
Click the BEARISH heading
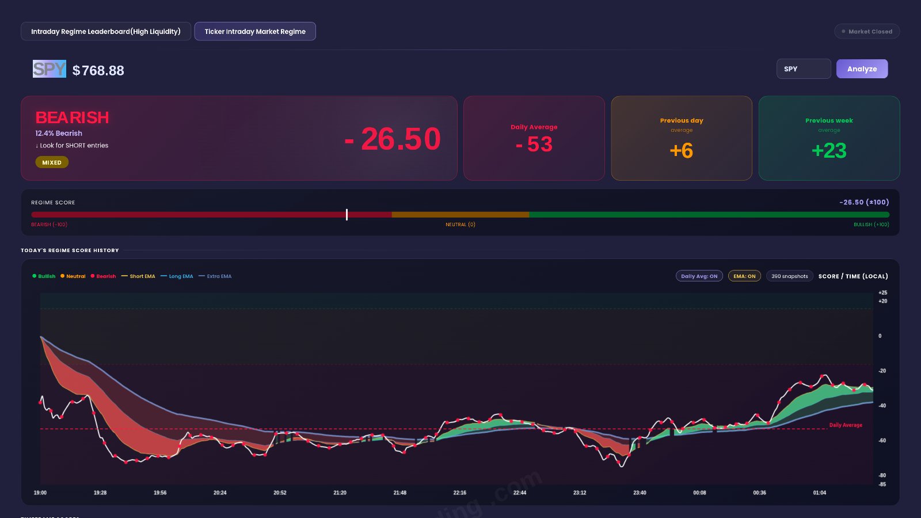(x=73, y=117)
